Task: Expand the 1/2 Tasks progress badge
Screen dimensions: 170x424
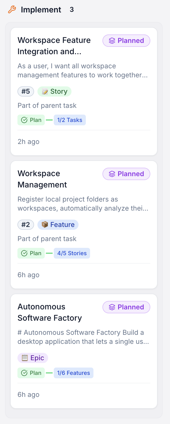Action: click(70, 120)
